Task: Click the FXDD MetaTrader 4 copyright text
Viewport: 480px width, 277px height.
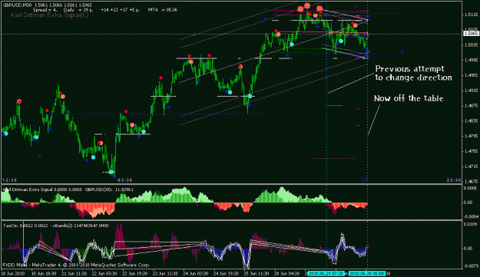Action: point(77,265)
